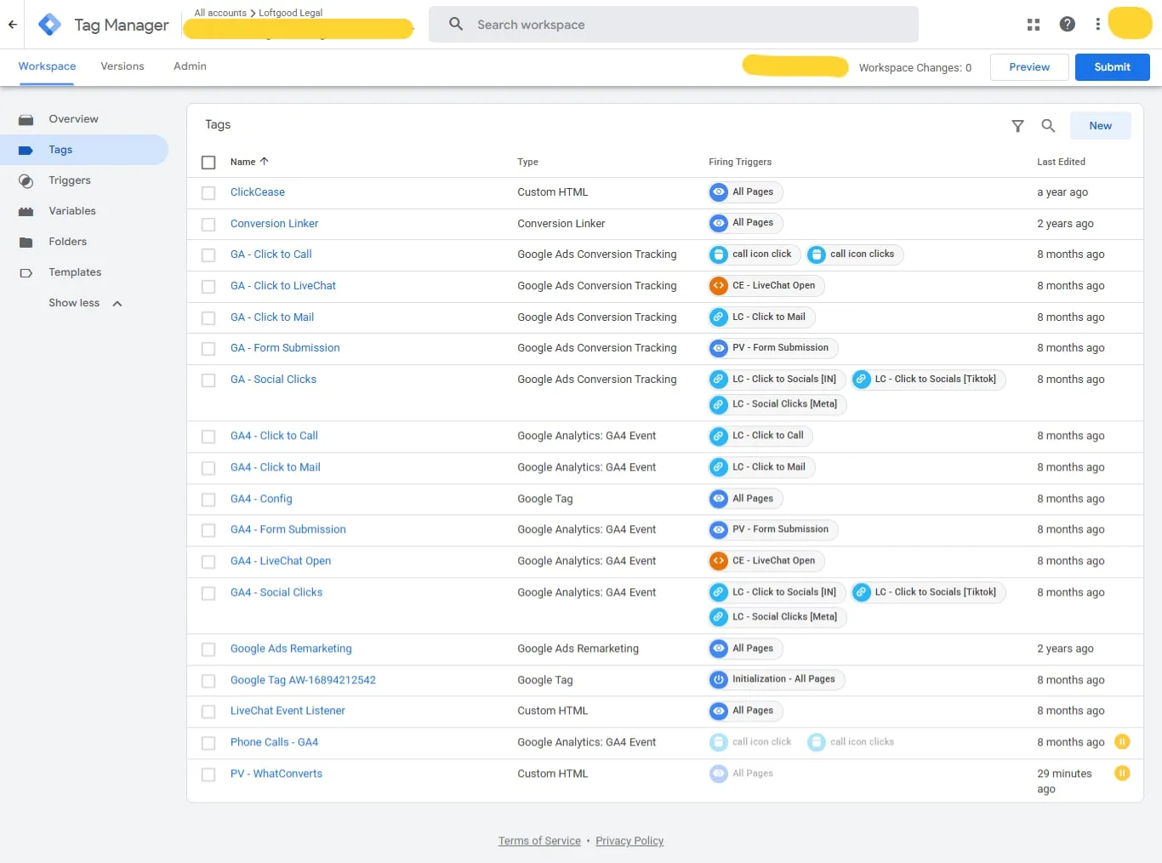Select Tags in the left navigation

tap(84, 150)
